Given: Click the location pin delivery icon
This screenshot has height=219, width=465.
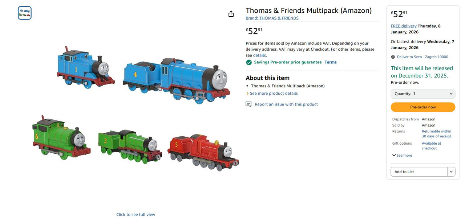Looking at the screenshot, I should (393, 57).
